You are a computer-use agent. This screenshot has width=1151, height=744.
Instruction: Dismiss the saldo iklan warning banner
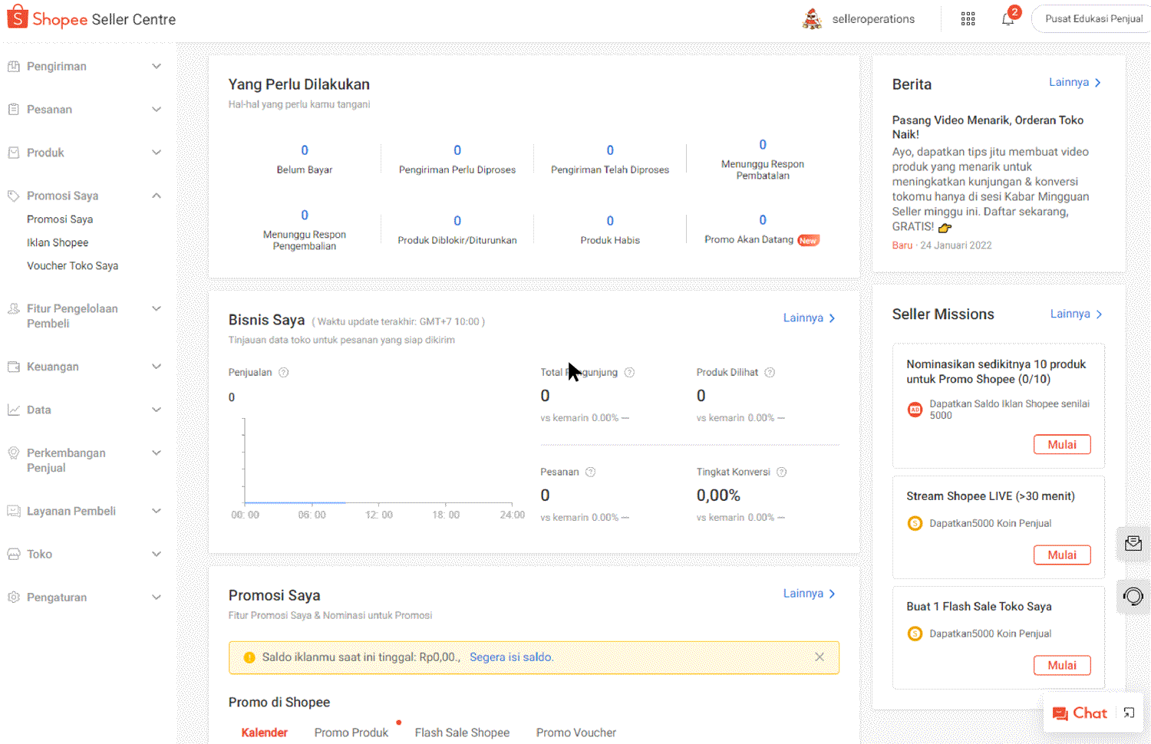coord(819,657)
